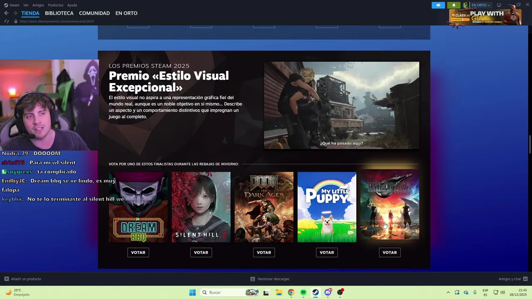The height and width of the screenshot is (299, 532).
Task: Open the green notifications bell
Action: tap(454, 5)
